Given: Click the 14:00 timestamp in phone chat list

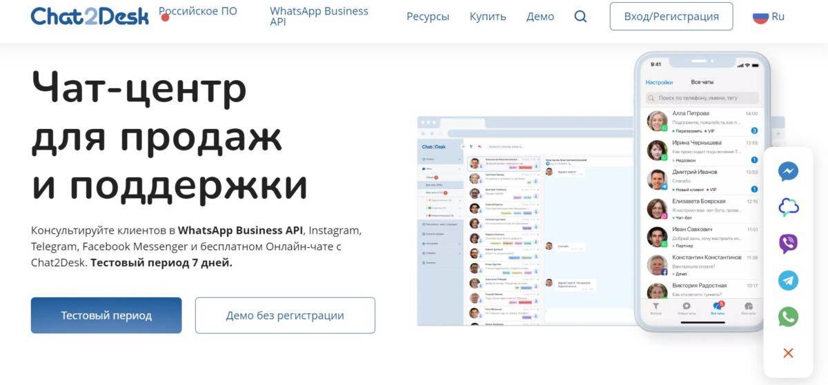Looking at the screenshot, I should click(751, 113).
